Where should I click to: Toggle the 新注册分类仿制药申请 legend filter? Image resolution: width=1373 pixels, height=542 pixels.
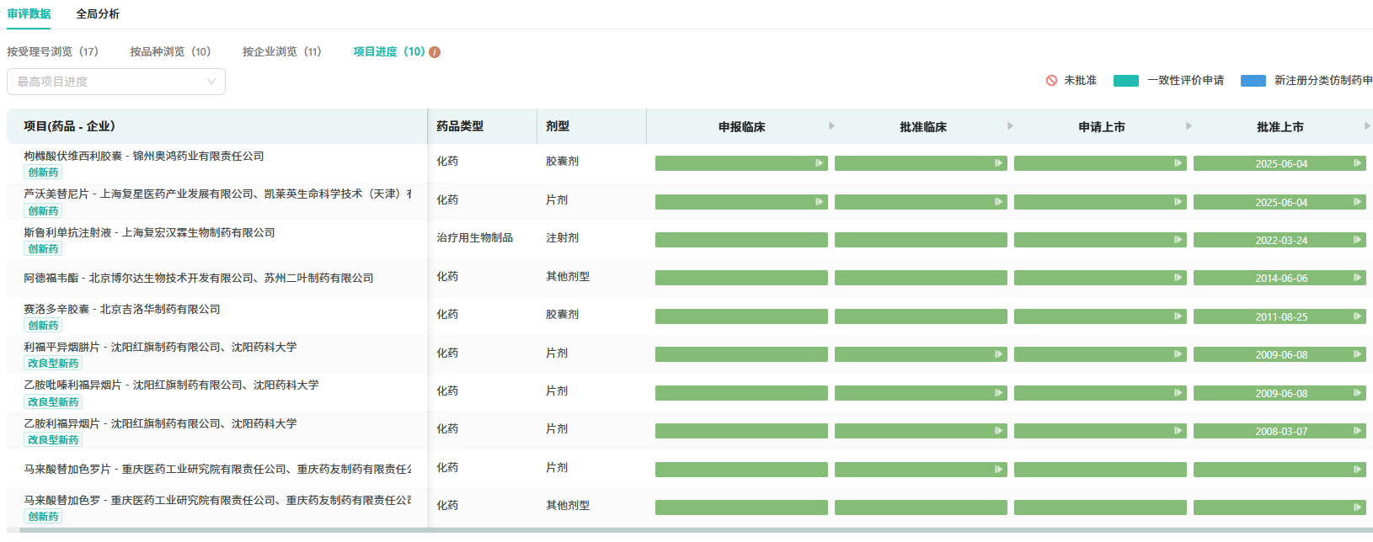coord(1322,81)
